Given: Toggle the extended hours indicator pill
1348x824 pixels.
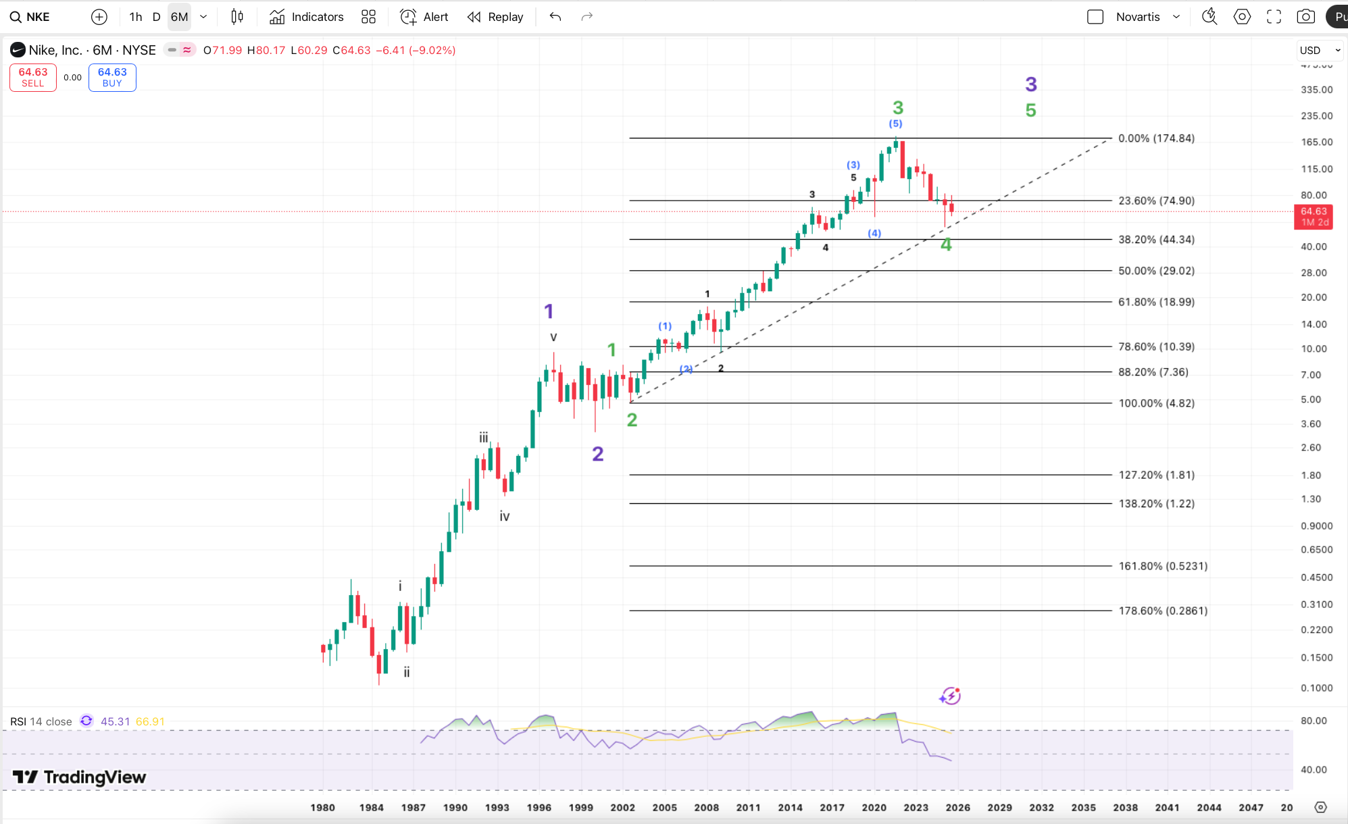Looking at the screenshot, I should 180,50.
